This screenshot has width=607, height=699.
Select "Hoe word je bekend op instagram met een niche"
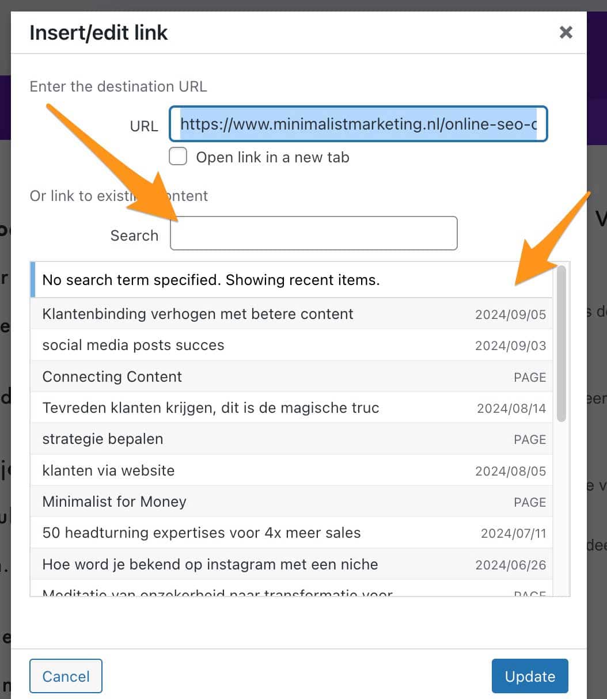click(210, 565)
